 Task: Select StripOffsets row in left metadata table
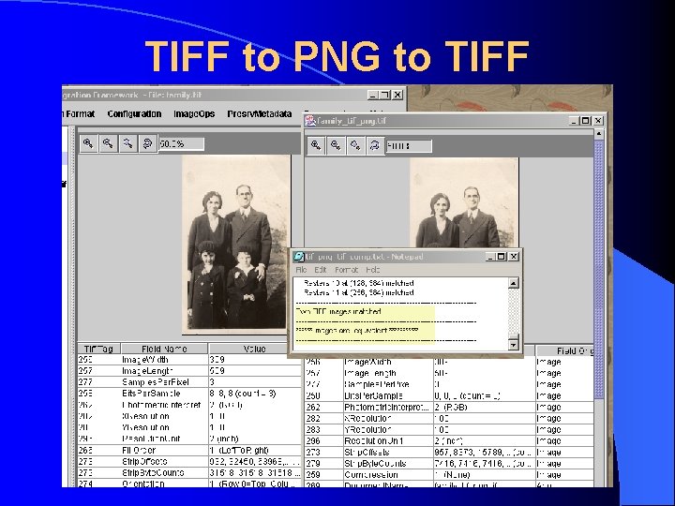pos(189,461)
